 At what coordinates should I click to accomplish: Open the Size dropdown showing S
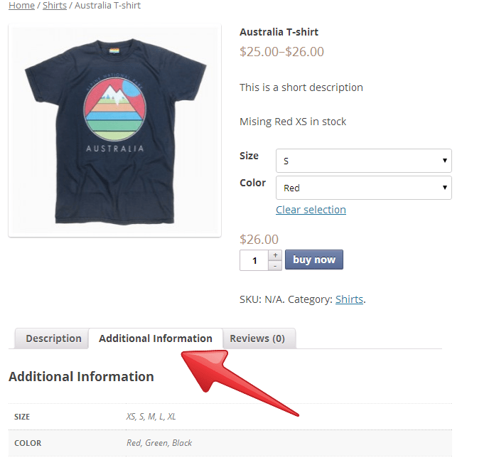coord(363,161)
